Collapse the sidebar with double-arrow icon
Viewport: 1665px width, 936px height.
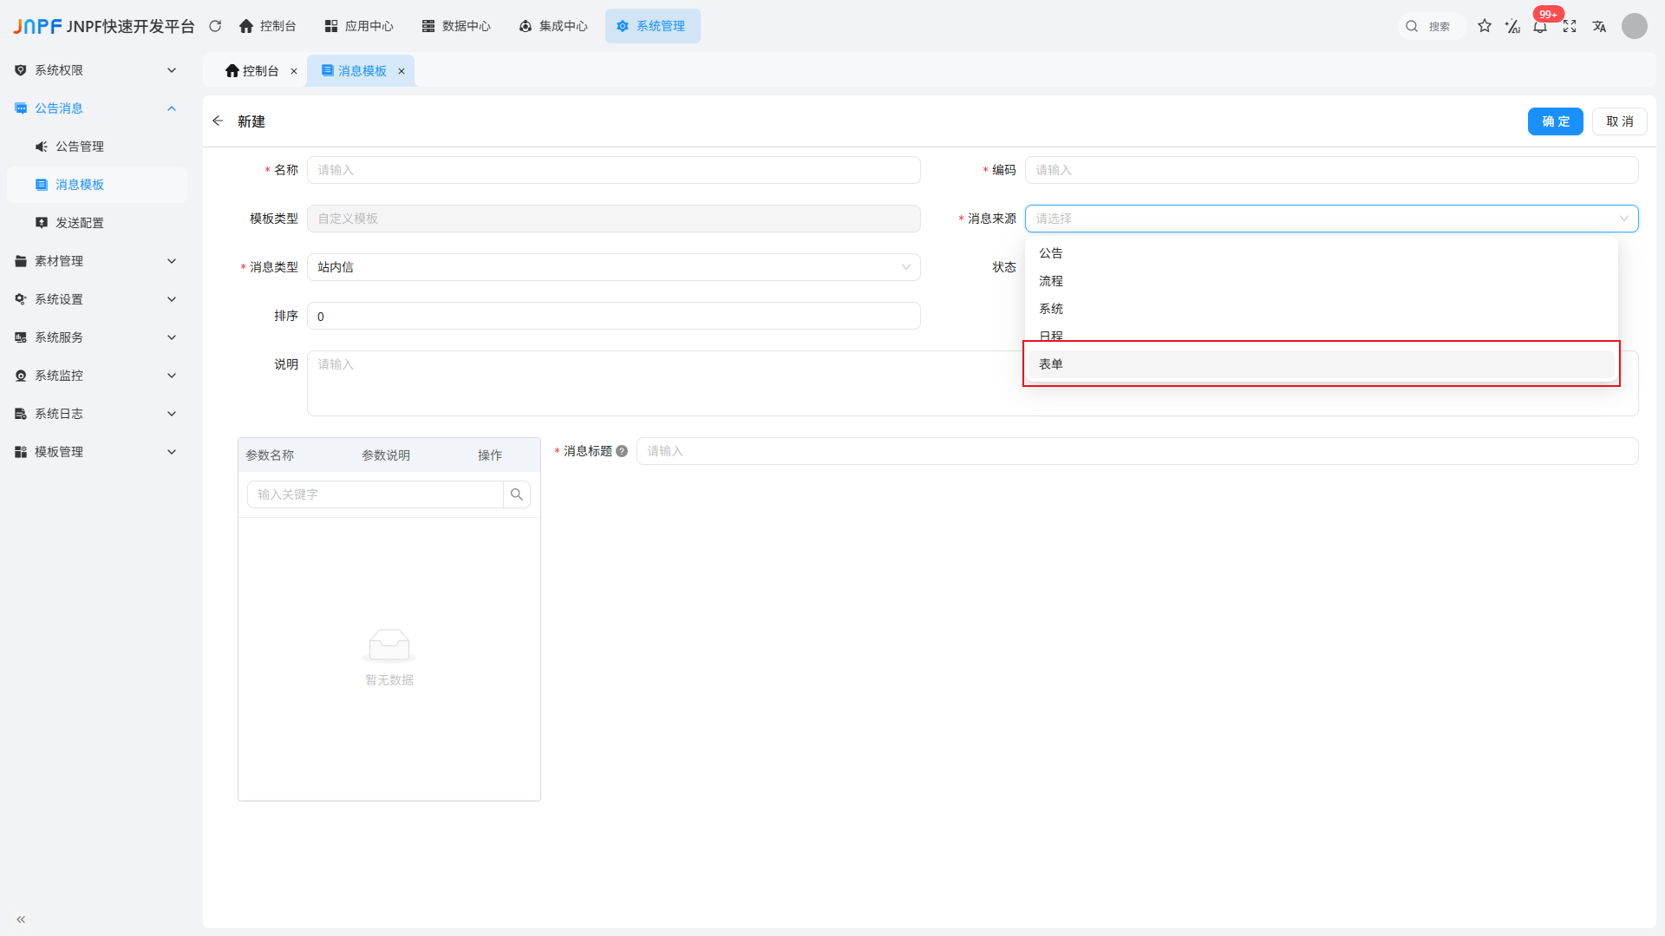point(21,920)
